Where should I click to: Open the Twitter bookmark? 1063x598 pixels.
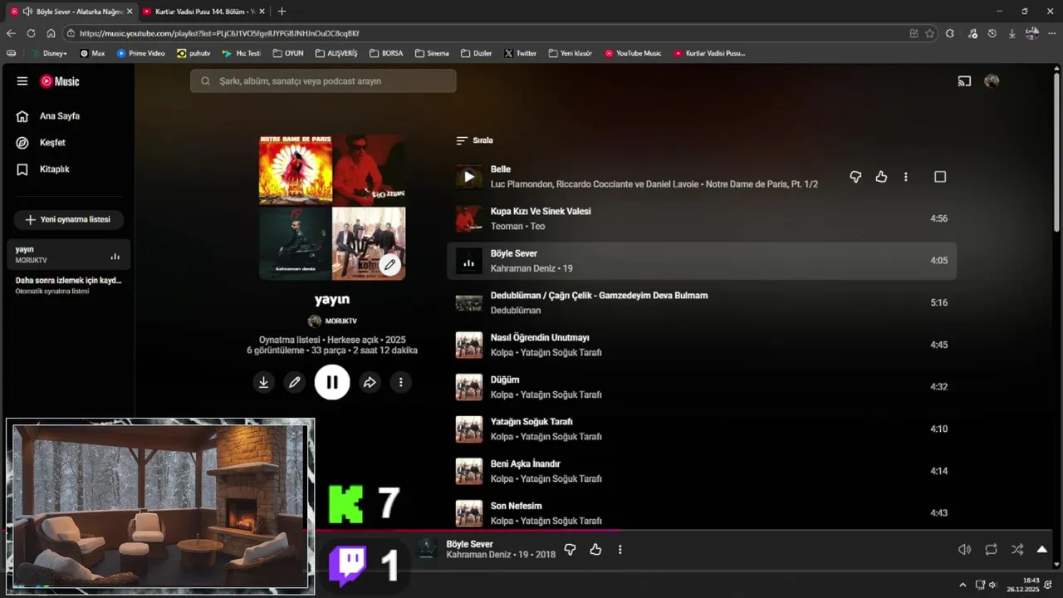coord(521,53)
